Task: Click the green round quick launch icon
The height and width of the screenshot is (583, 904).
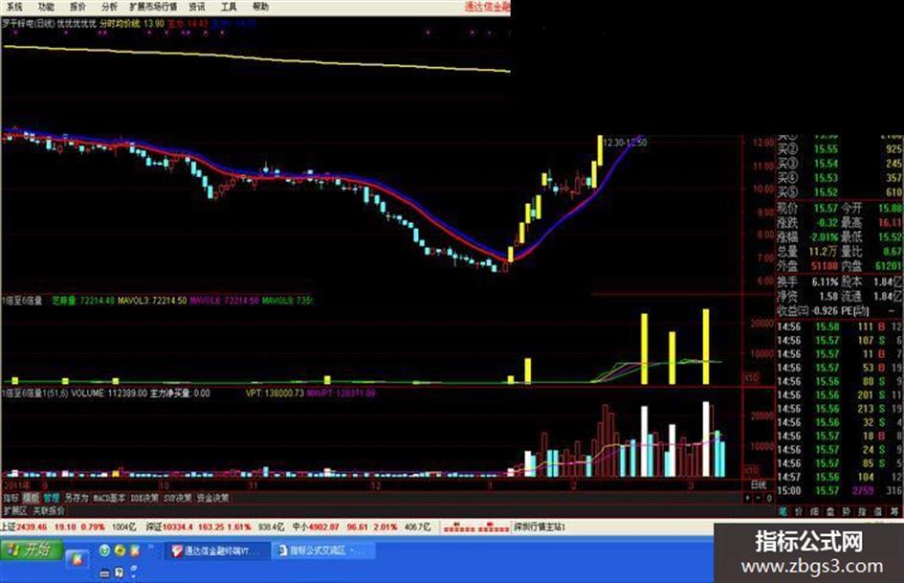Action: click(104, 550)
